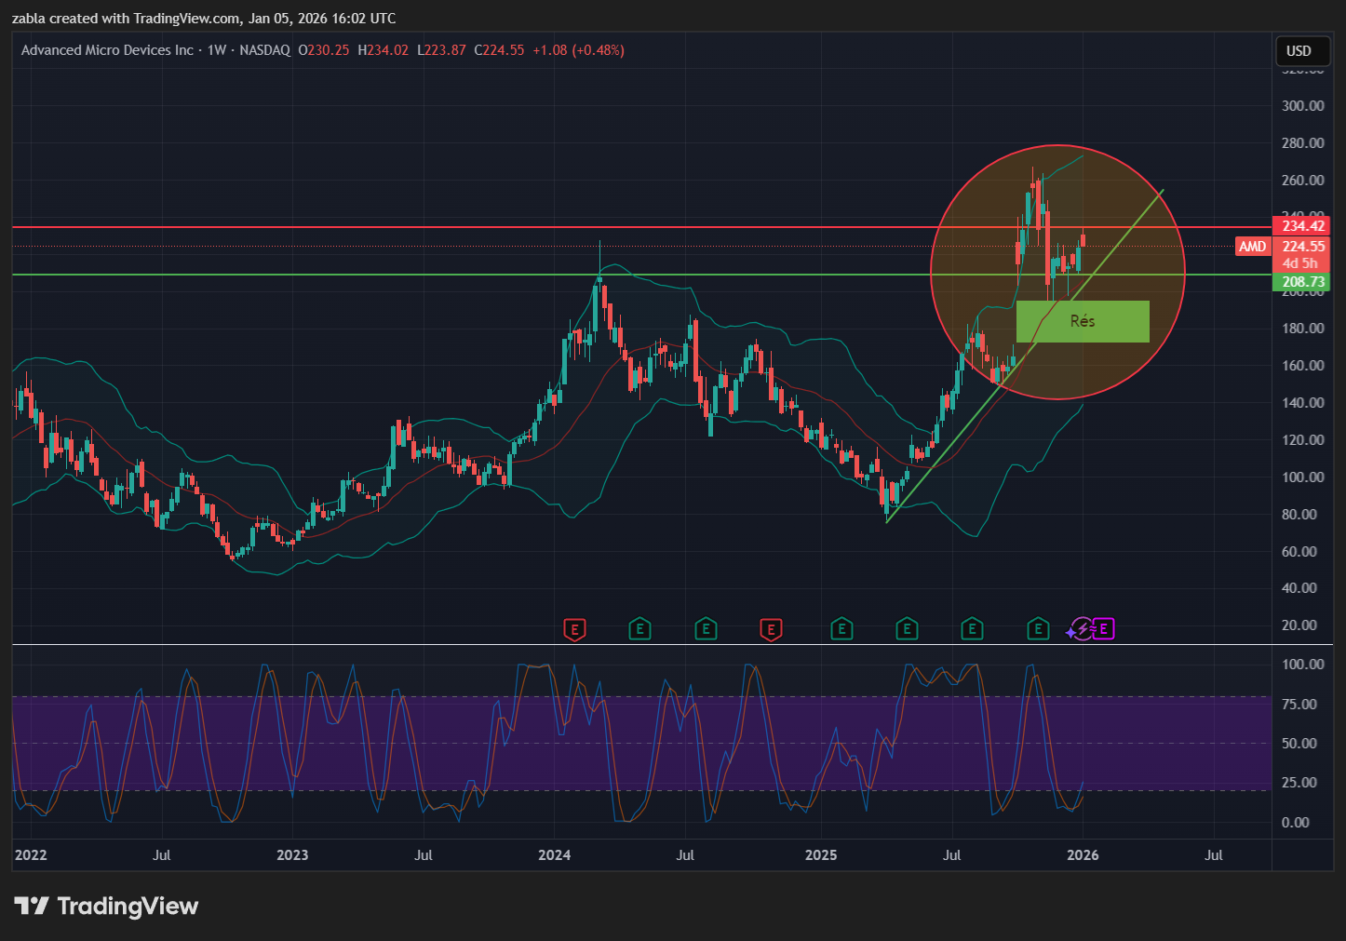1346x941 pixels.
Task: Click the 75.00 level on oscillator scale
Action: pyautogui.click(x=1302, y=705)
